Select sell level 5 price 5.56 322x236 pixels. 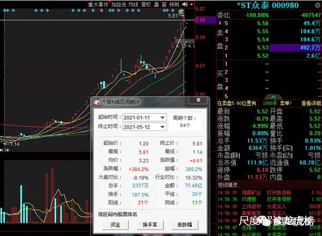point(263,23)
